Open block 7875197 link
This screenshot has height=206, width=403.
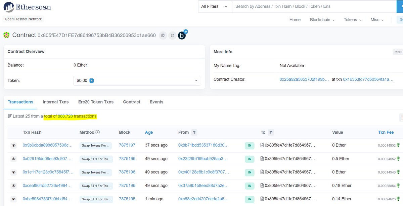(127, 145)
